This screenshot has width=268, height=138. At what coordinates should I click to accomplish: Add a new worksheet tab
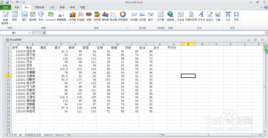point(69,135)
